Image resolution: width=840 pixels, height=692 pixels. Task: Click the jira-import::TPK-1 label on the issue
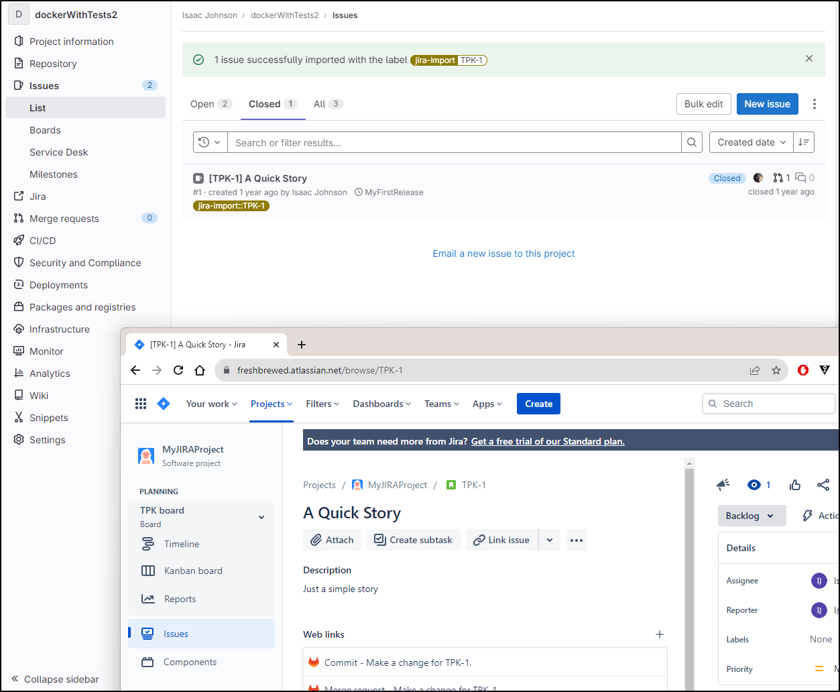tap(231, 206)
